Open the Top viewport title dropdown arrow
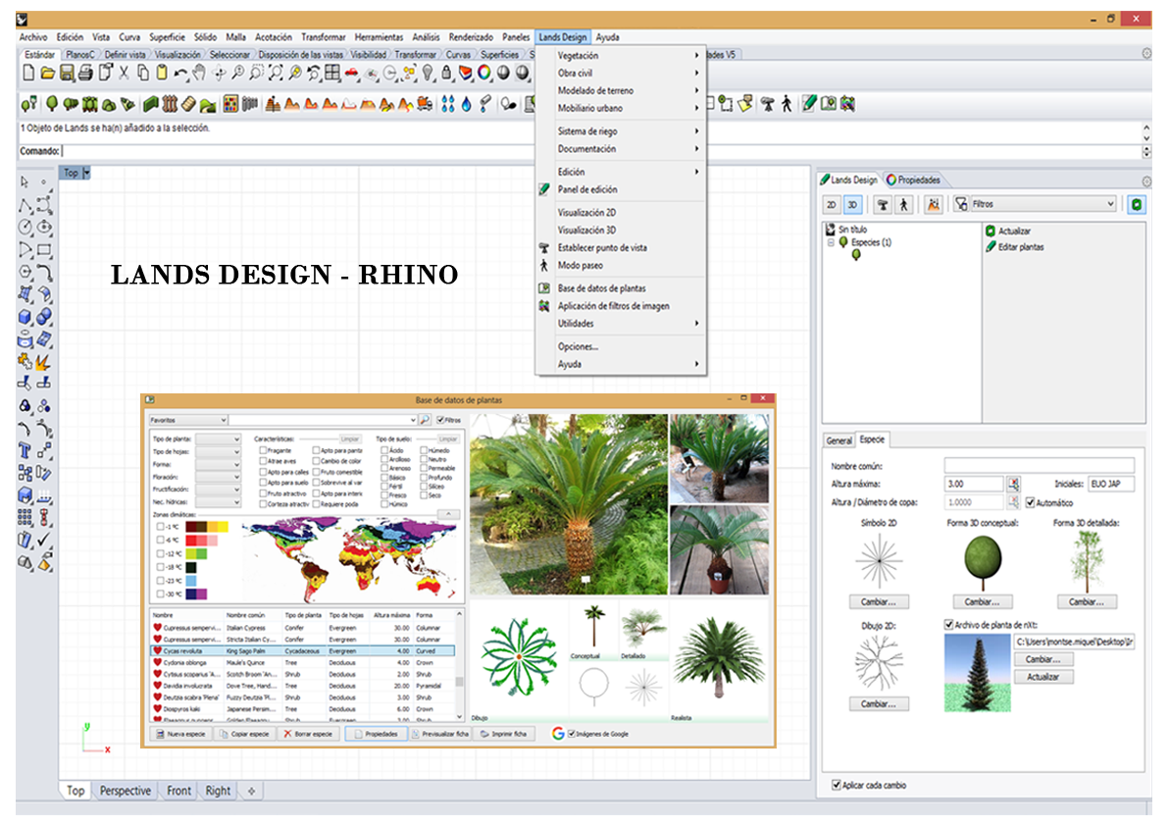This screenshot has height=826, width=1168. pyautogui.click(x=86, y=173)
